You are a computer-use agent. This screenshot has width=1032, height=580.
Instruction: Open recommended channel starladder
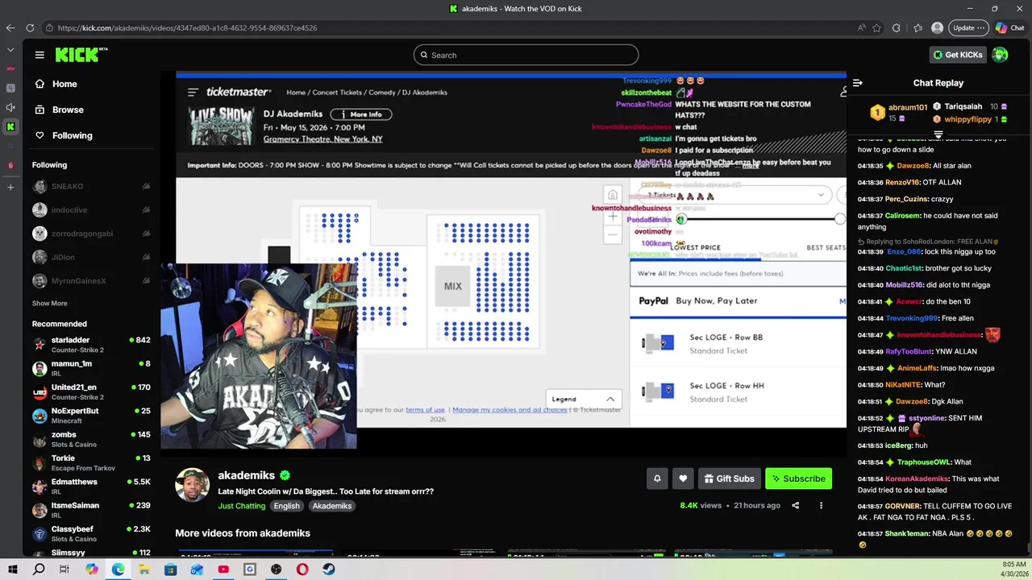point(91,345)
